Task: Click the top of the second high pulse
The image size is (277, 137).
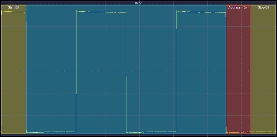Action: (201, 12)
